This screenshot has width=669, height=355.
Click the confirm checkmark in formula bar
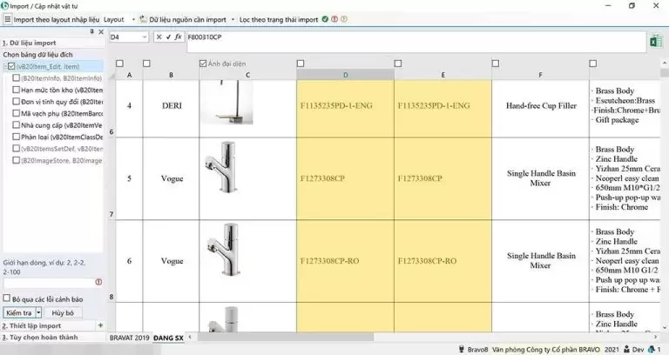click(x=168, y=37)
